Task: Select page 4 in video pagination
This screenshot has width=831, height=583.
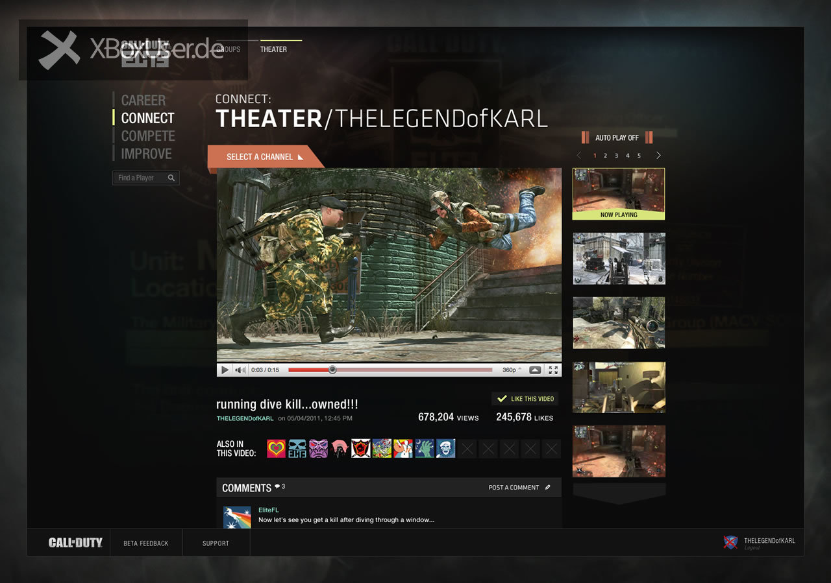Action: pyautogui.click(x=627, y=156)
